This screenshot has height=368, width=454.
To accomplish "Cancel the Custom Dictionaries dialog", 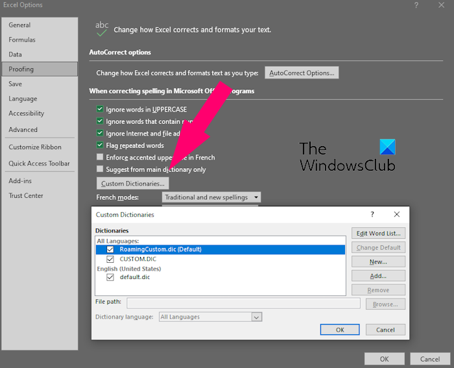I will (x=385, y=330).
